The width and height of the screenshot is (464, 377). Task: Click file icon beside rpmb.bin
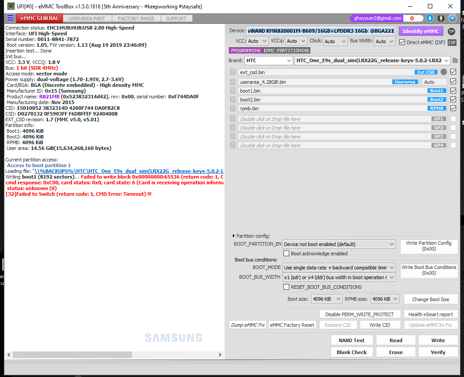coord(233,108)
